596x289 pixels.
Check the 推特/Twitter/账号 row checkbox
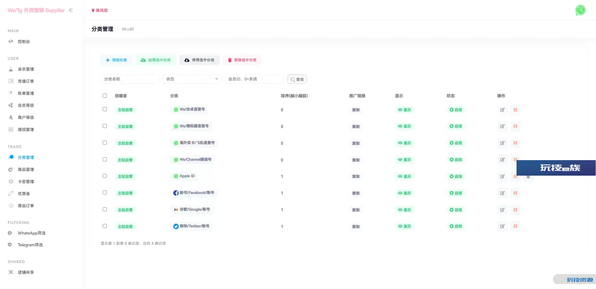[x=105, y=226]
